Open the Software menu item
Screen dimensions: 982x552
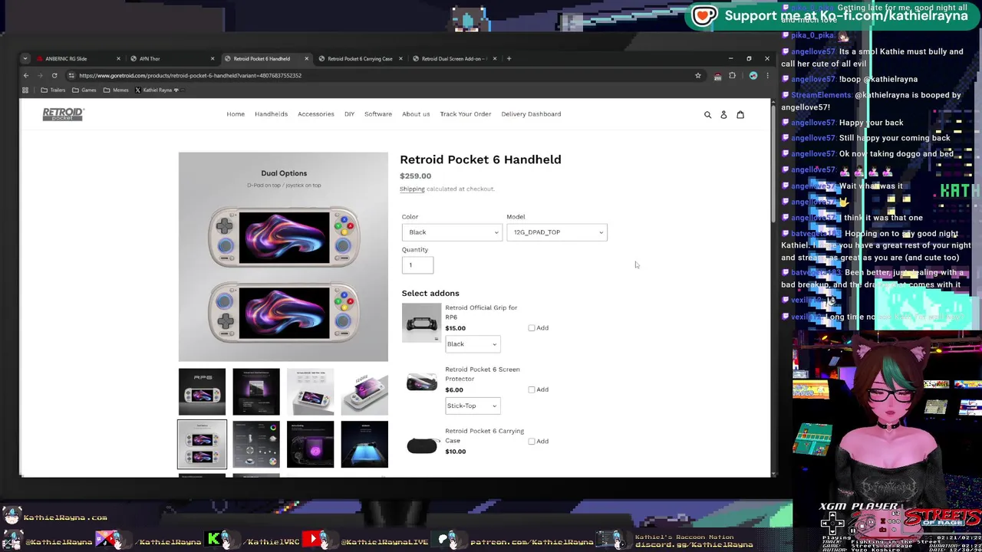tap(377, 114)
